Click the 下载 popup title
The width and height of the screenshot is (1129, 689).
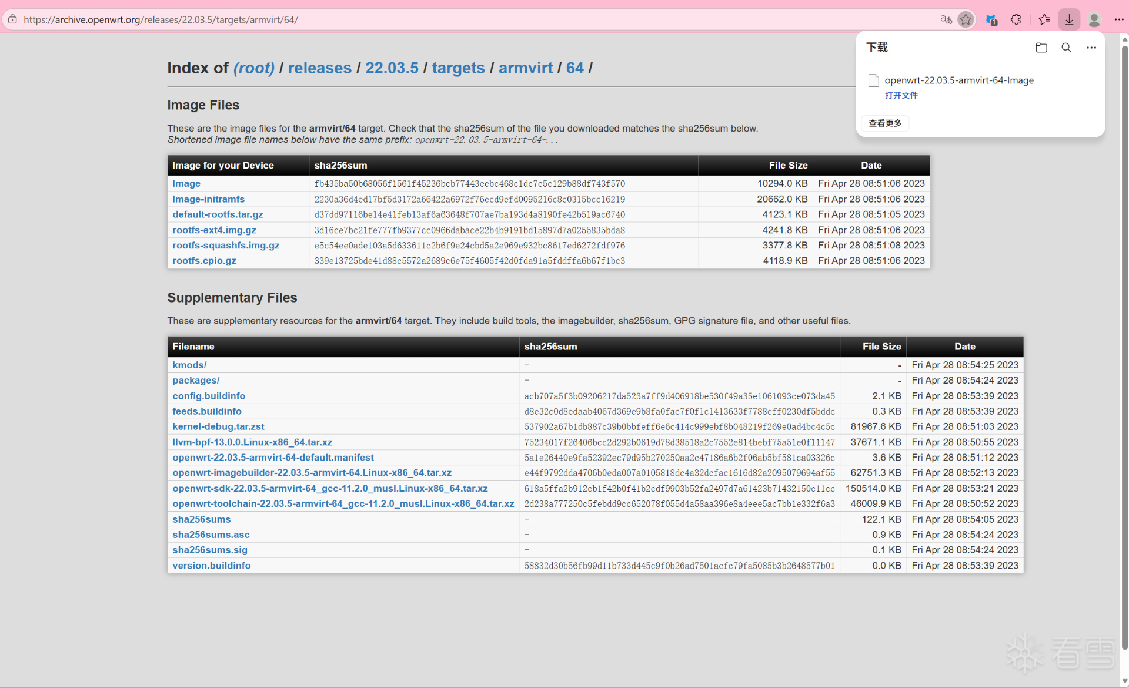(877, 48)
